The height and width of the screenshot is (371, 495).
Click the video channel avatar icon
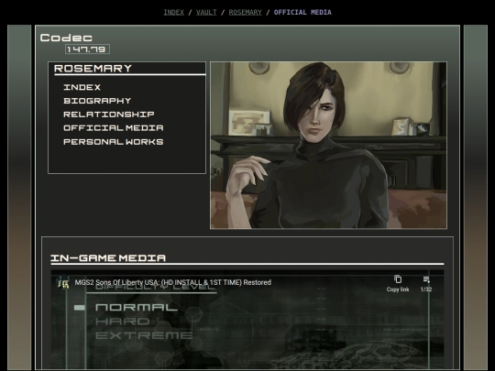pyautogui.click(x=63, y=282)
